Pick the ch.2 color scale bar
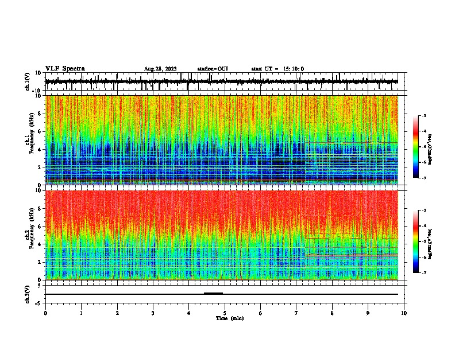 [416, 241]
